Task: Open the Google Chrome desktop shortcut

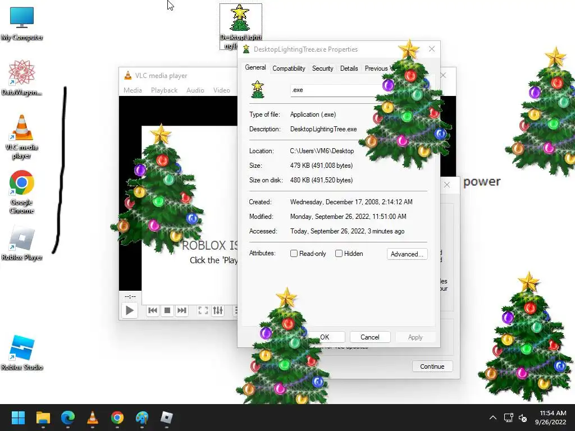Action: coord(22,192)
